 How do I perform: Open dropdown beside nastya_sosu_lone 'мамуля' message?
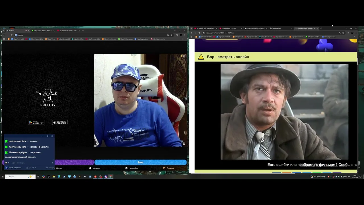(28, 141)
